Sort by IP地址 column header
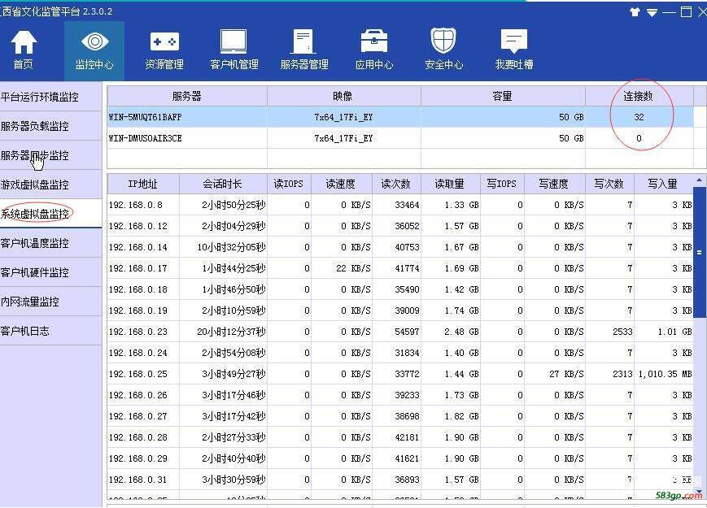Viewport: 707px width, 508px height. 143,184
